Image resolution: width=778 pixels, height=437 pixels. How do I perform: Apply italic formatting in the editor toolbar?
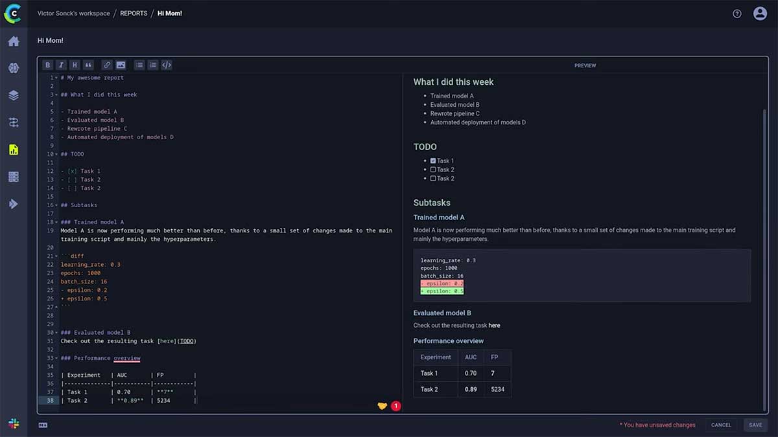tap(61, 65)
